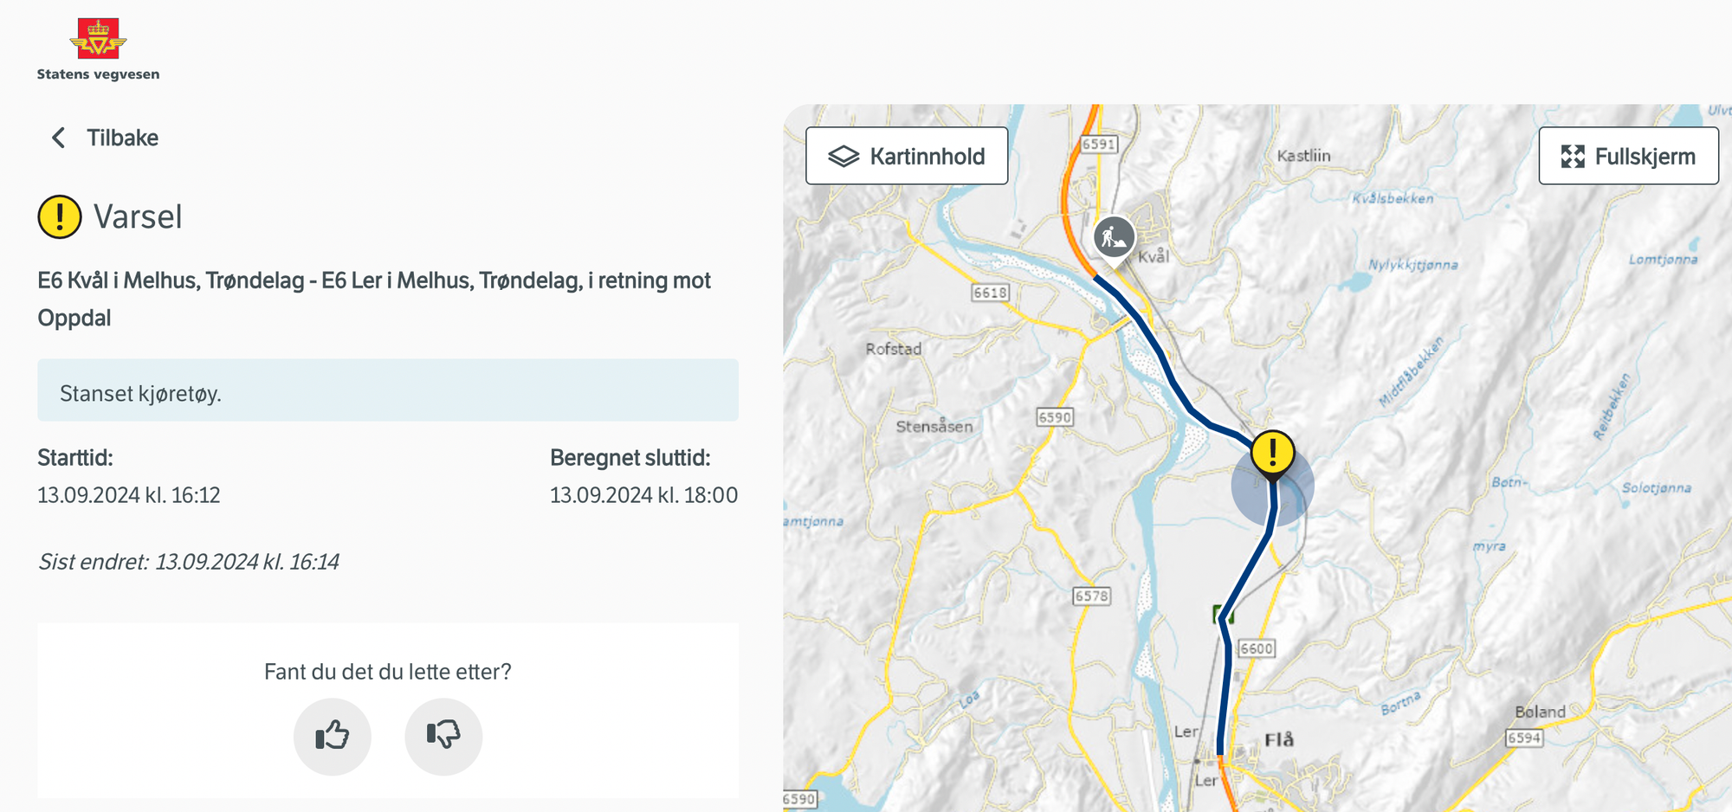Screen dimensions: 1732x812
Task: Click the yellow Varsel warning icon
Action: pos(59,216)
